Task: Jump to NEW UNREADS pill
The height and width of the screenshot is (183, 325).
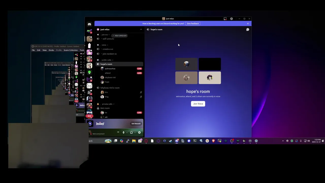Action: pyautogui.click(x=119, y=36)
